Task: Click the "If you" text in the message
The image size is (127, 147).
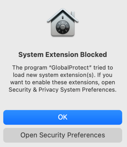Action: click(105, 75)
